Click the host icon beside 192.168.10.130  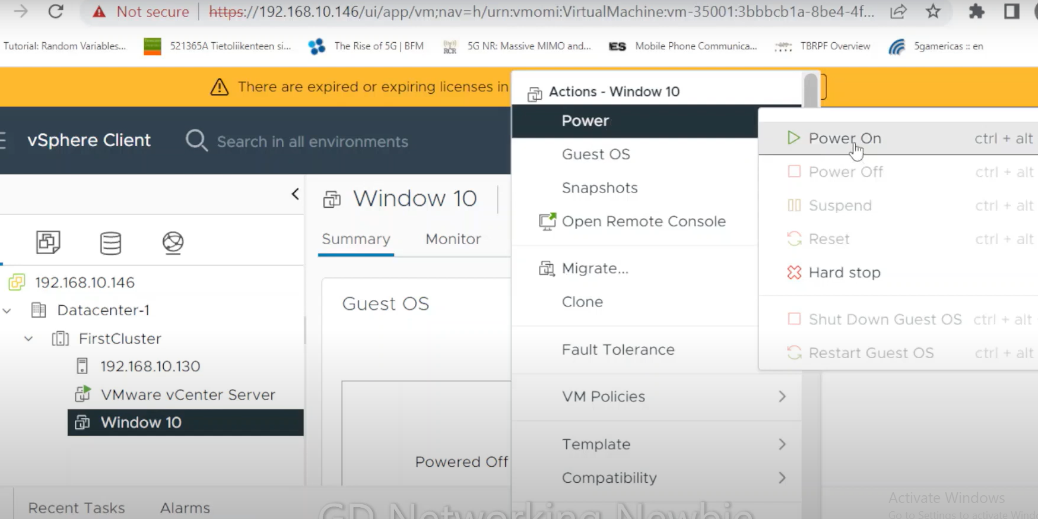pyautogui.click(x=82, y=366)
